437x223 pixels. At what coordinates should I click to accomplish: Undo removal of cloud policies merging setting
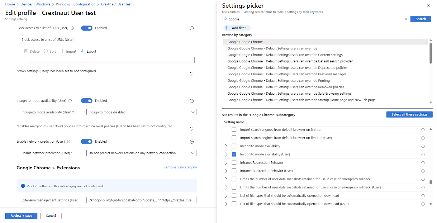pos(192,129)
